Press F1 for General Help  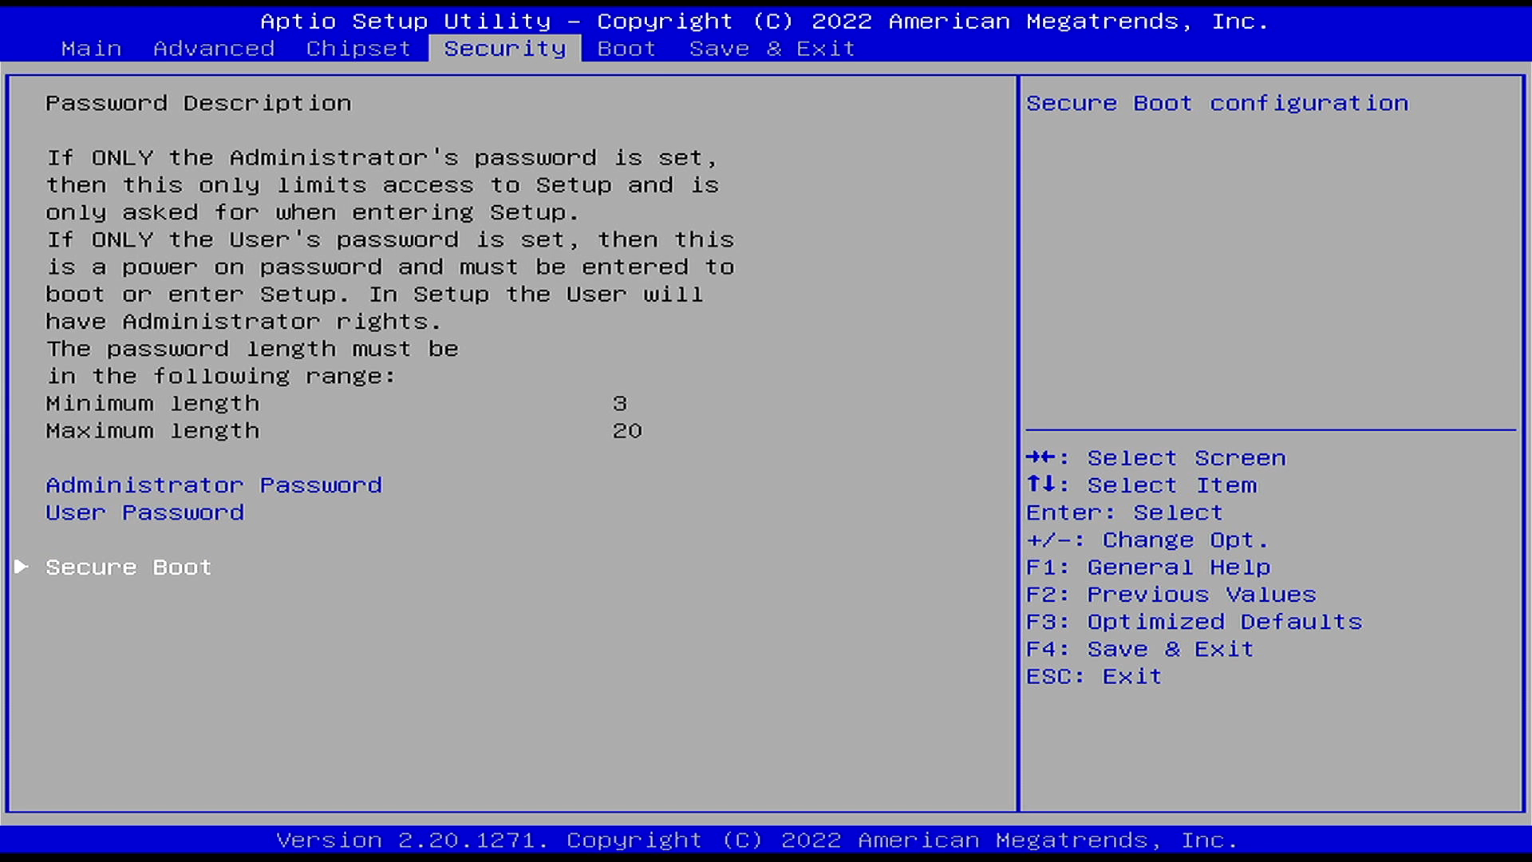[x=1148, y=566]
